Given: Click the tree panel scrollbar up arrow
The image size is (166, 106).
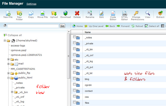Looking at the screenshot, I should pyautogui.click(x=69, y=32).
